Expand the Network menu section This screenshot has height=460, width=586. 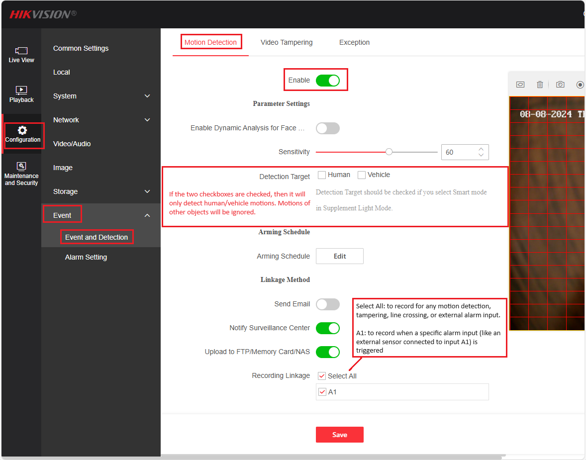147,120
